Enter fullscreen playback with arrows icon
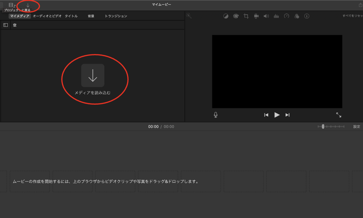 pyautogui.click(x=339, y=115)
